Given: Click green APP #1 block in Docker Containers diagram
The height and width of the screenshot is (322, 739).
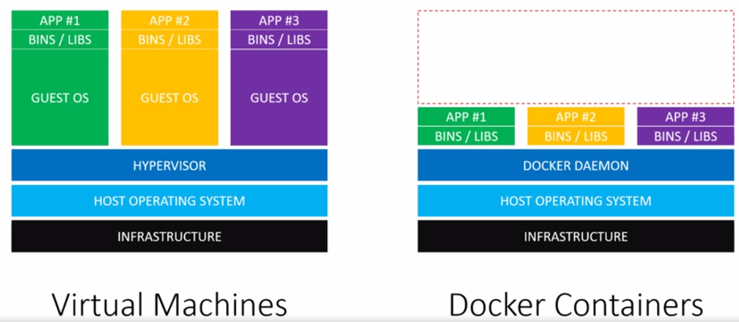Looking at the screenshot, I should tap(466, 117).
